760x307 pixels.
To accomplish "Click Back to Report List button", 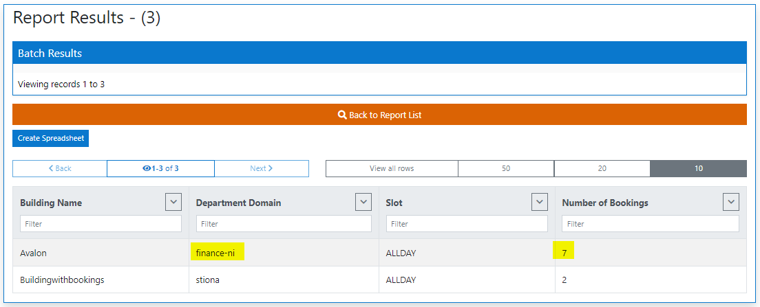I will coord(379,115).
